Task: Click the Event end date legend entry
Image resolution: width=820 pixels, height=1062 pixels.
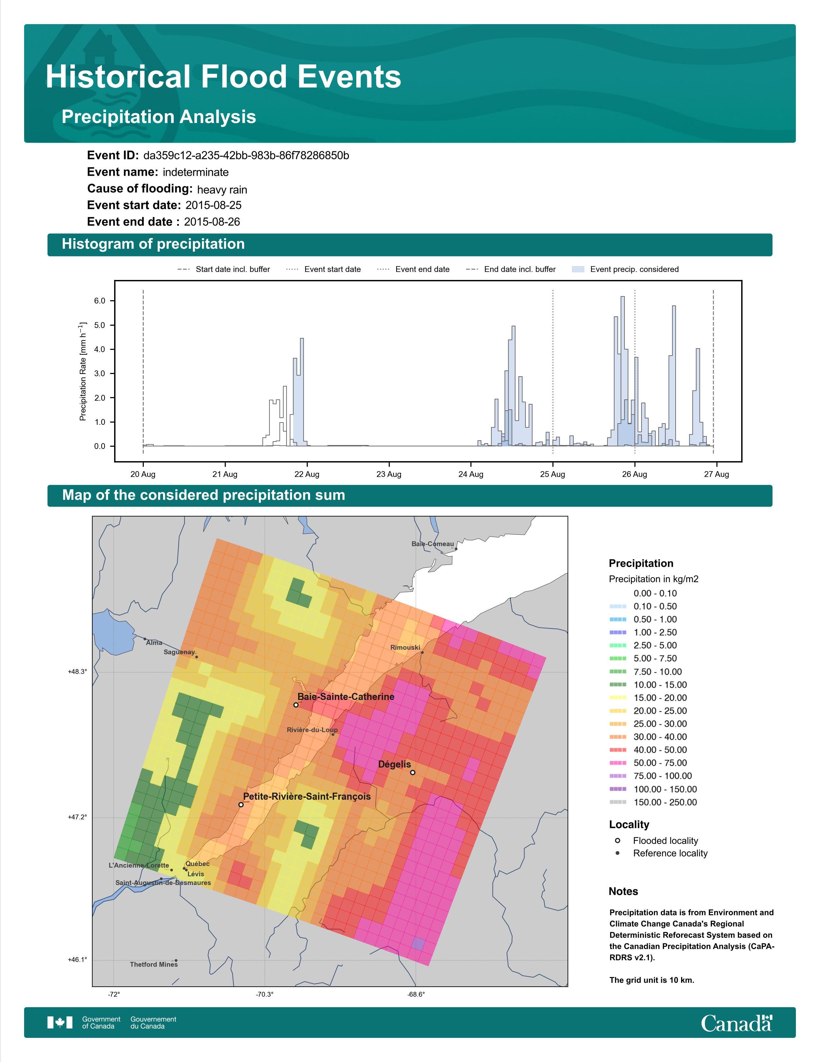Action: tap(414, 269)
